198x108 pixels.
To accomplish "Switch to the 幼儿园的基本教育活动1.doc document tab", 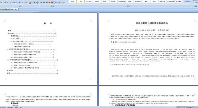I will [x=9, y=9].
